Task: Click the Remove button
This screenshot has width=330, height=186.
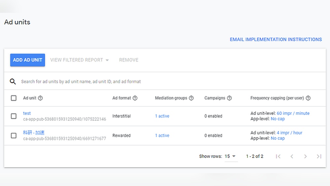Action: [x=129, y=60]
